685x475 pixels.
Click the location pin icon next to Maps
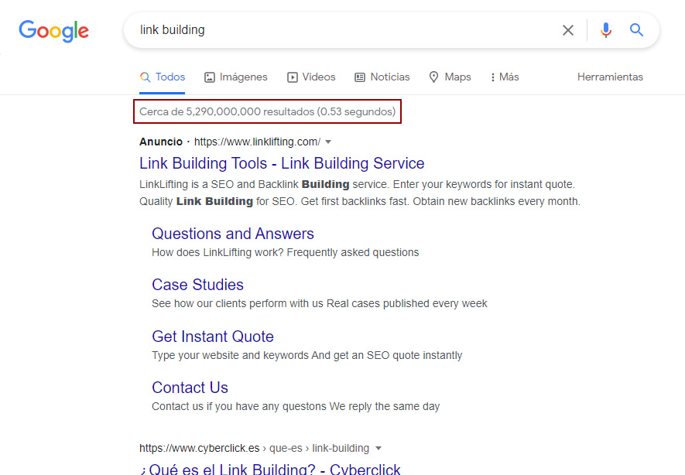[433, 77]
